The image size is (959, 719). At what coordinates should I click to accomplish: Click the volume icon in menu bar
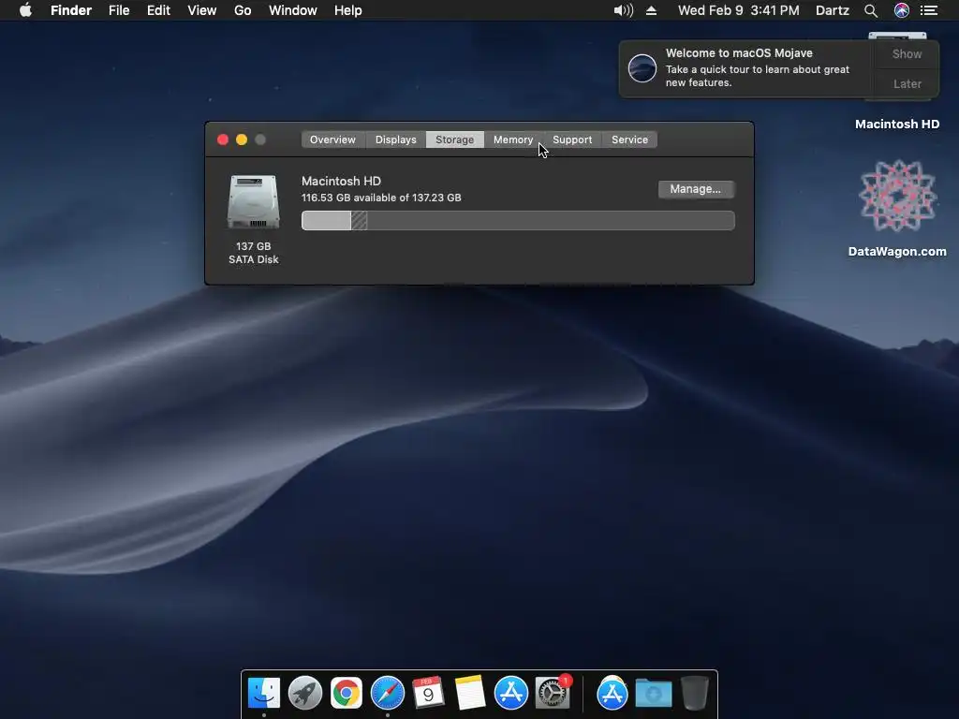click(623, 10)
